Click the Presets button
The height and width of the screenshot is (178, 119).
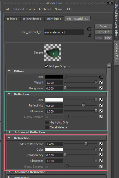click(103, 32)
